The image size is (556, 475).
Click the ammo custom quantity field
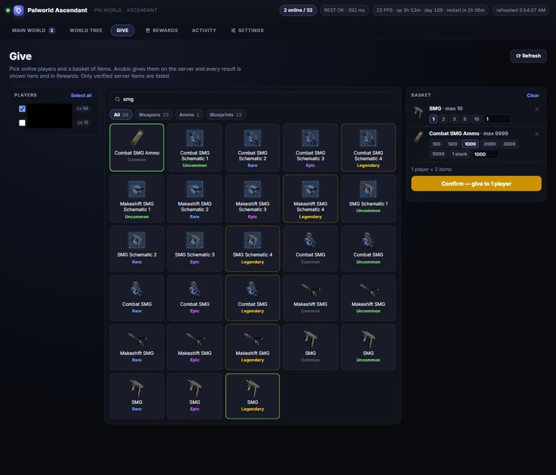(x=485, y=154)
